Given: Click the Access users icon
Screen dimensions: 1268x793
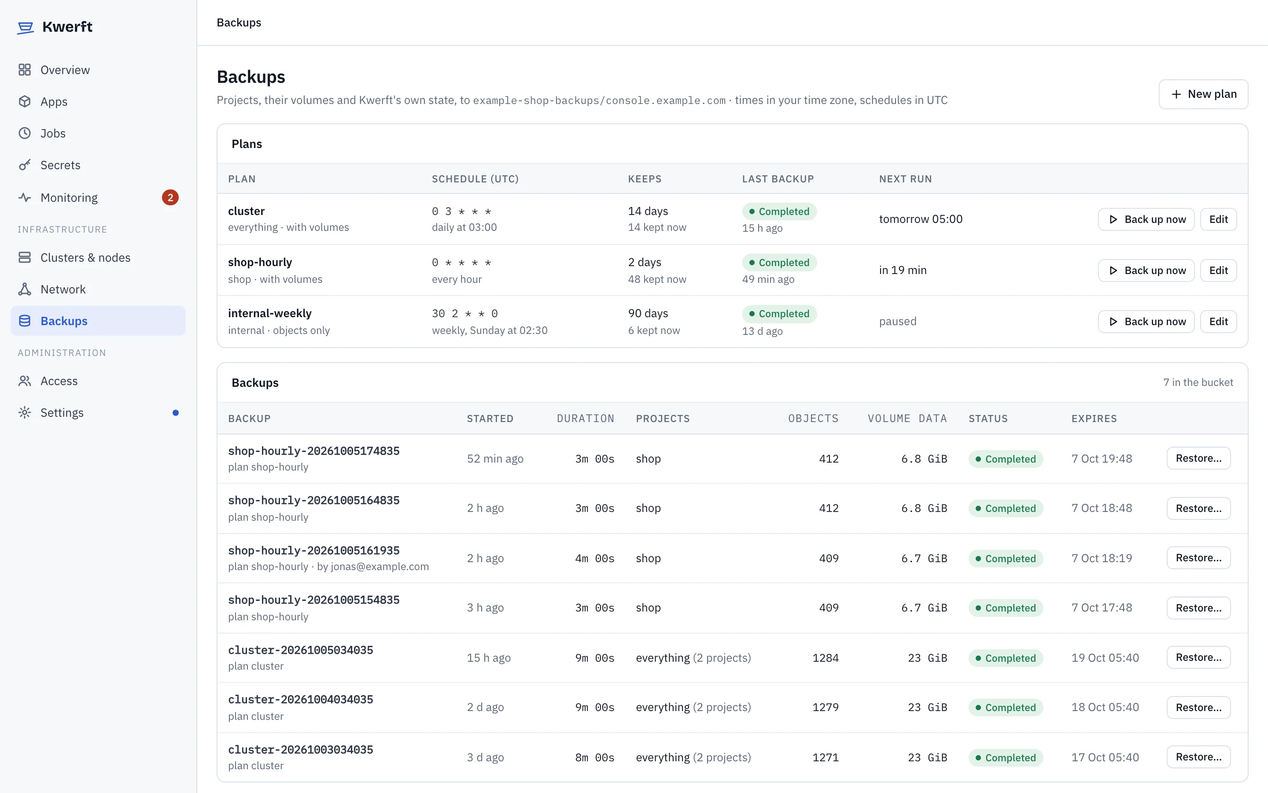Looking at the screenshot, I should point(25,381).
